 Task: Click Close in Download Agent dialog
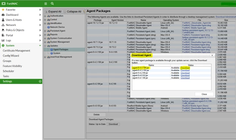204,94
